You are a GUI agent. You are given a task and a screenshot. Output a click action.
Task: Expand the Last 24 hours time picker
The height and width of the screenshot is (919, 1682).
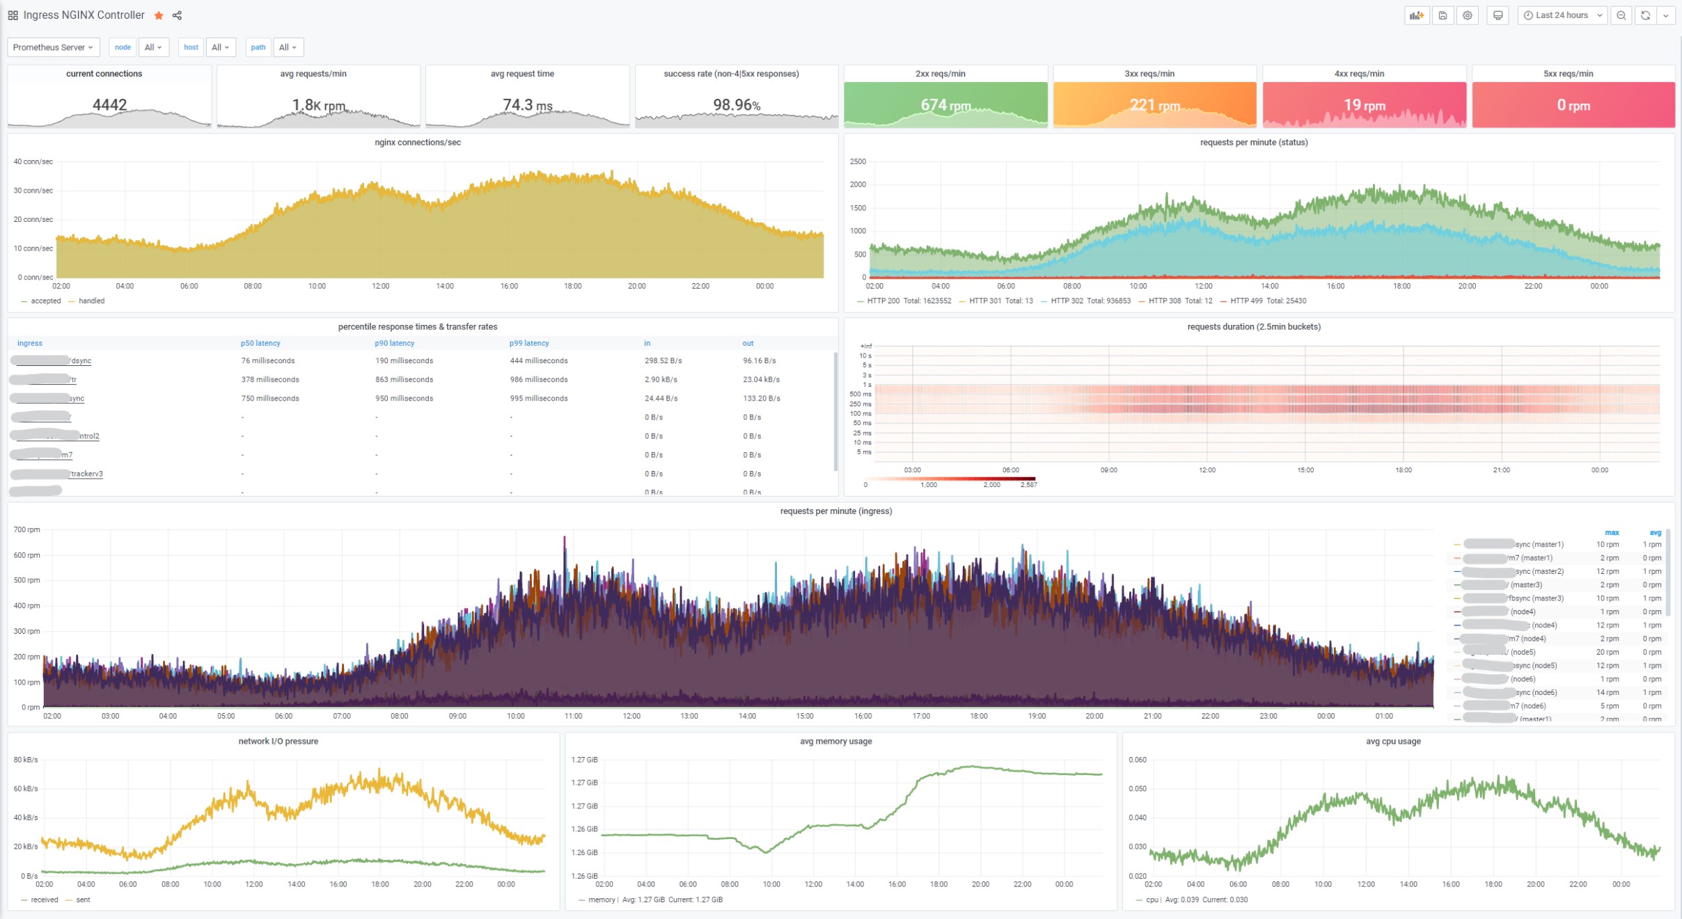point(1562,15)
